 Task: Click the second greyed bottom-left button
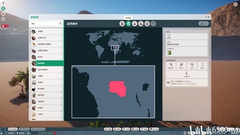(x=24, y=129)
